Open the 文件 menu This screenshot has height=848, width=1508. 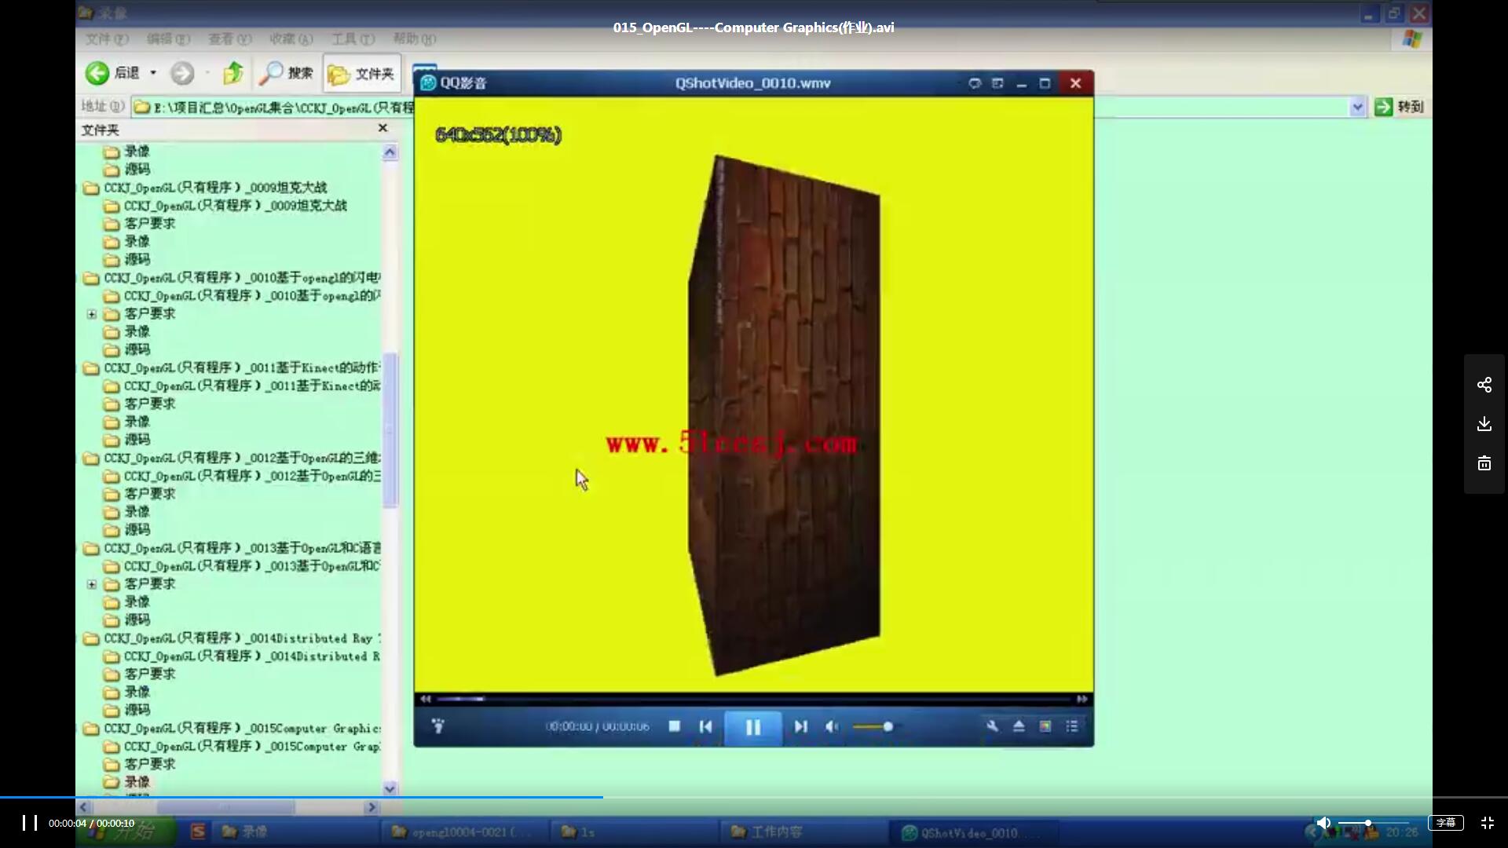point(107,38)
